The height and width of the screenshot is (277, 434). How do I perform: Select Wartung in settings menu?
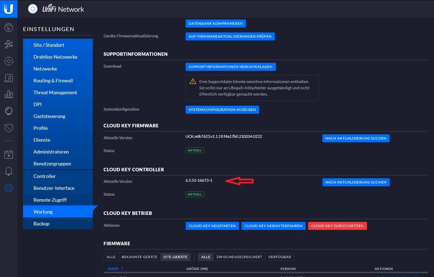click(x=58, y=212)
